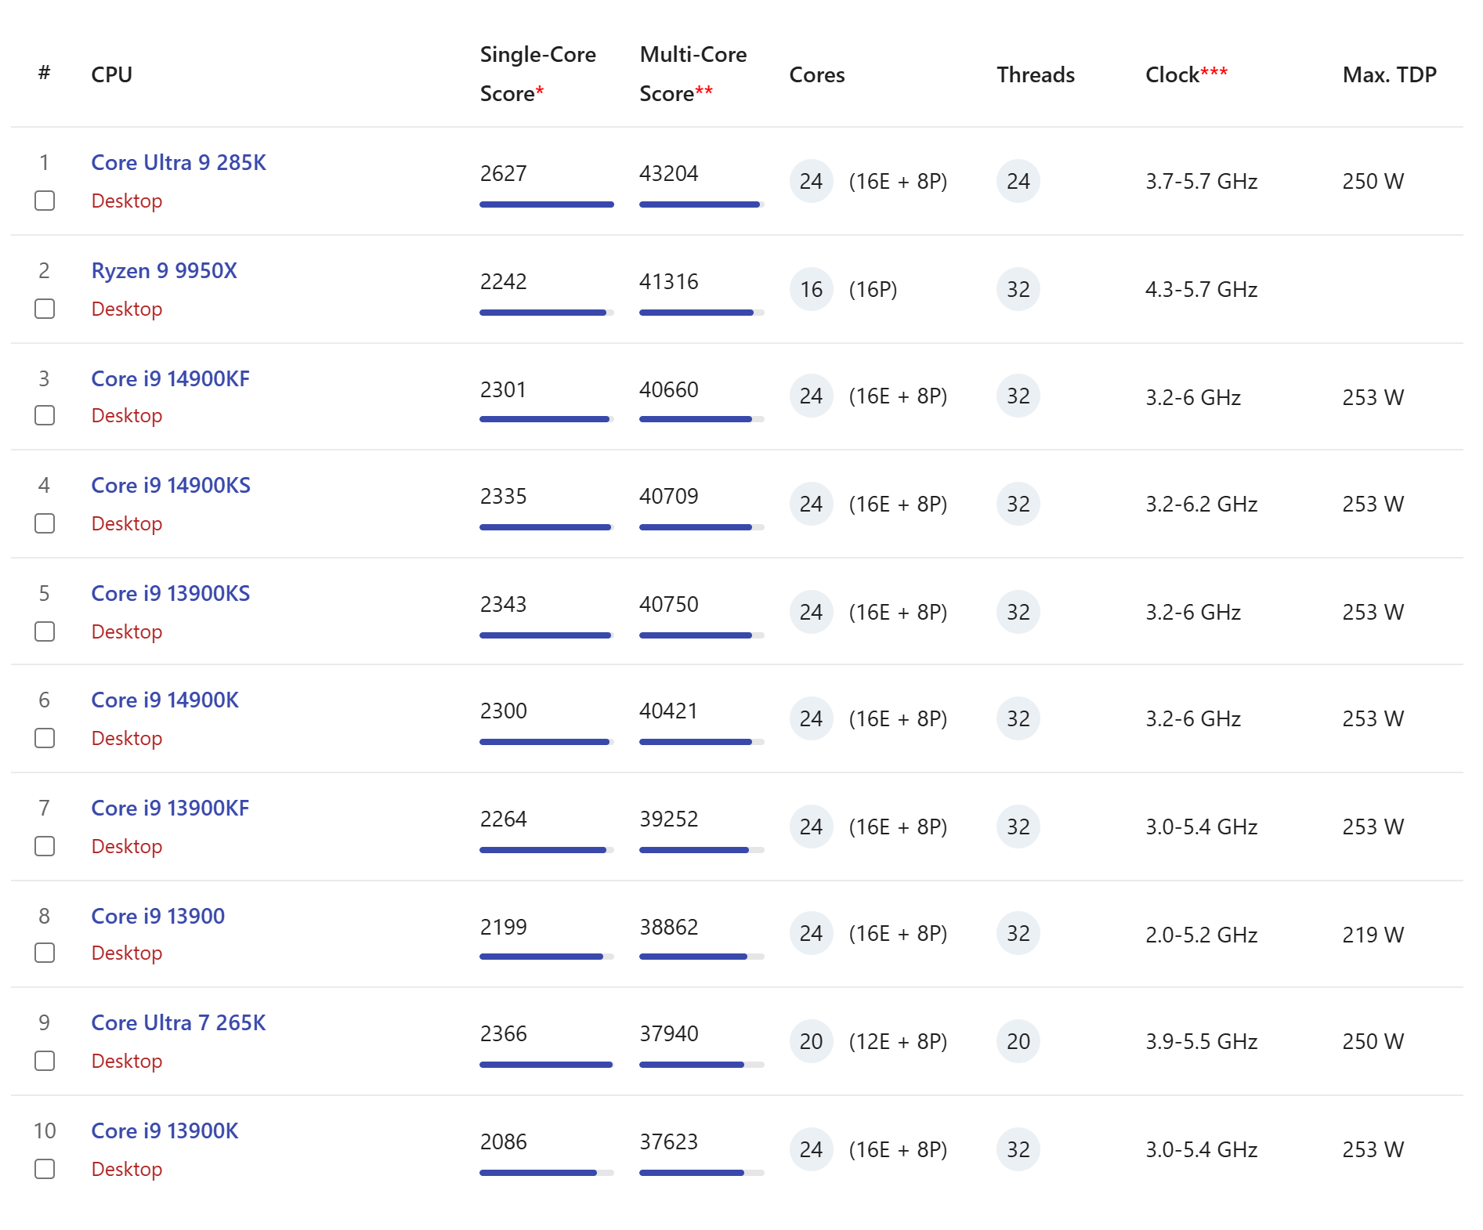
Task: Click the Max. TDP column header
Action: (x=1388, y=74)
